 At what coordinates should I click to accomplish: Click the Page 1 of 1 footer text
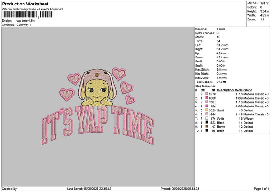click(258, 189)
